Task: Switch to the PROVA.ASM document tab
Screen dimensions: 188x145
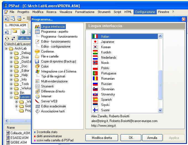Action: pos(15,25)
